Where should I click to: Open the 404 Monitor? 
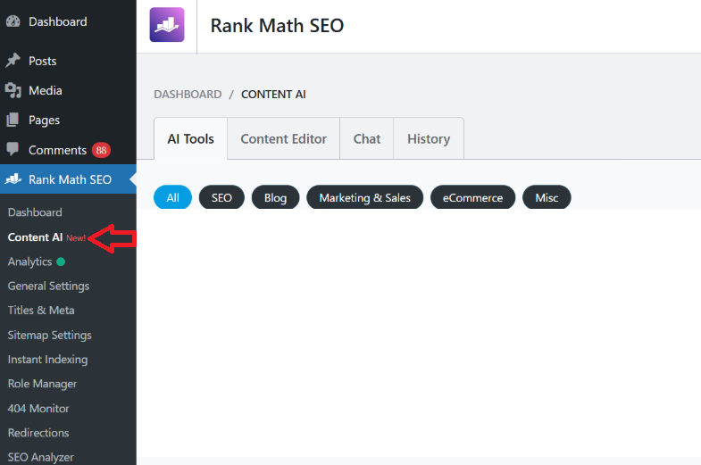(38, 408)
